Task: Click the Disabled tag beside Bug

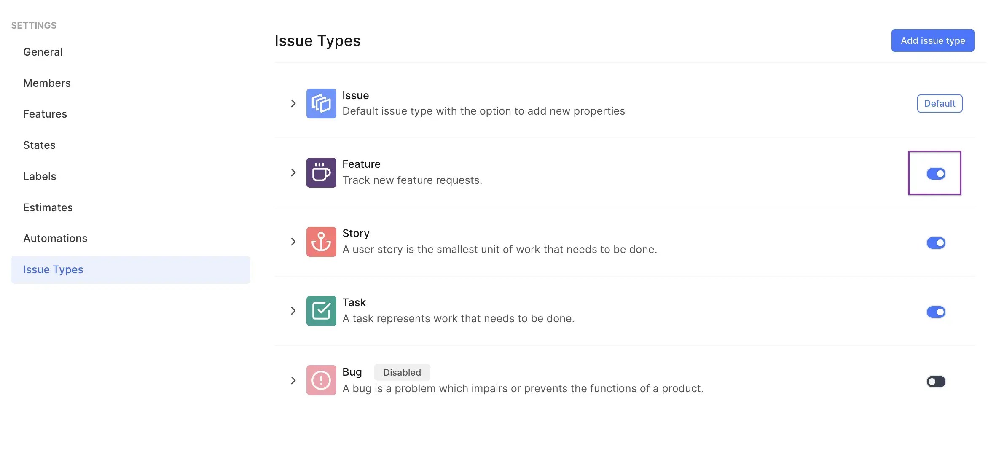Action: (x=402, y=372)
